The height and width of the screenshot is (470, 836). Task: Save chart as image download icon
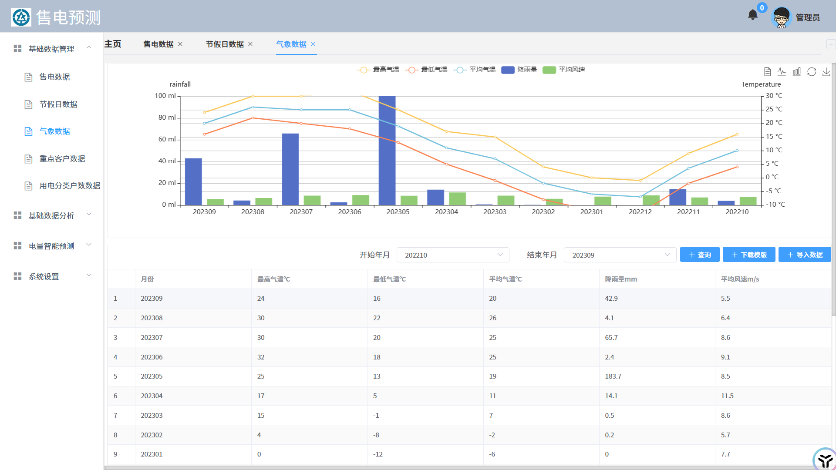tap(826, 72)
